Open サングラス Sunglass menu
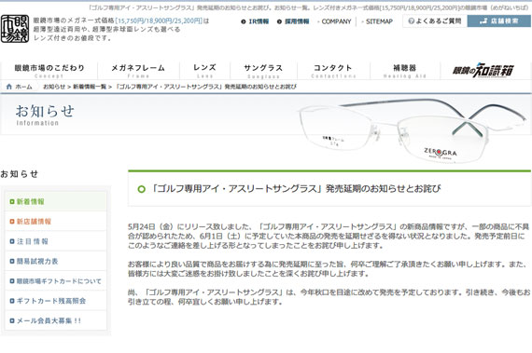532x353 pixels. tap(263, 71)
